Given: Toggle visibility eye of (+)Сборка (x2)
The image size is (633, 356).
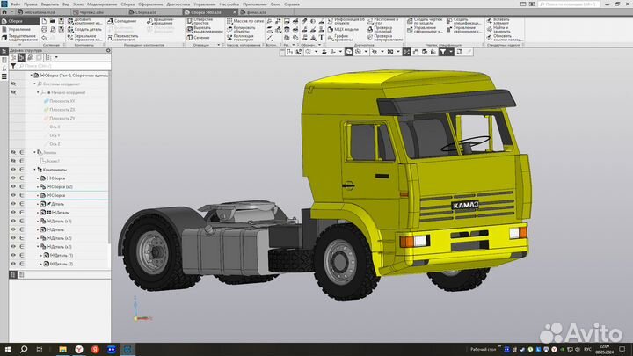Looking at the screenshot, I should click(x=13, y=186).
